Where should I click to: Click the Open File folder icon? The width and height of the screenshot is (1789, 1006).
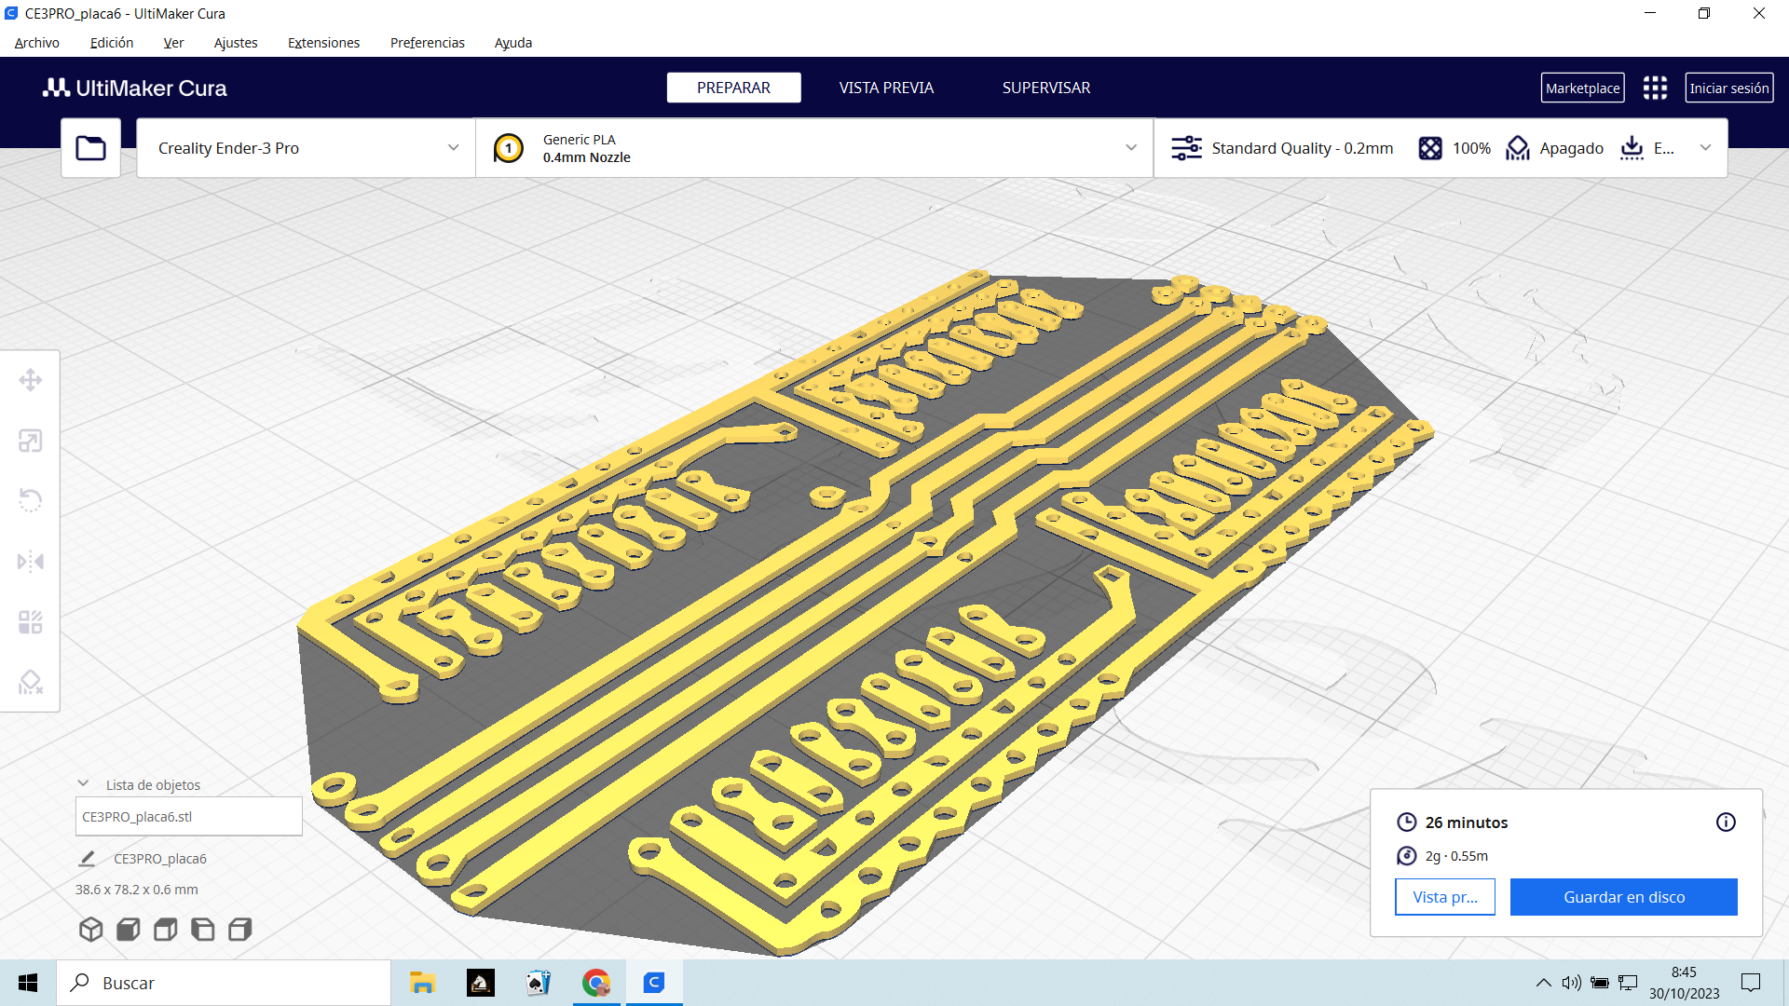tap(90, 148)
